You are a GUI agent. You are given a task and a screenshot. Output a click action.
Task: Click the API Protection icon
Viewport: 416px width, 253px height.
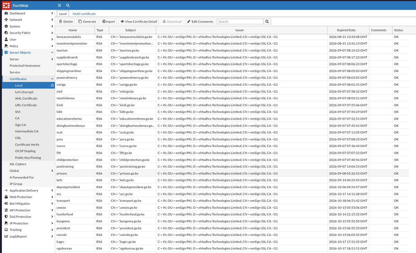coord(6,210)
